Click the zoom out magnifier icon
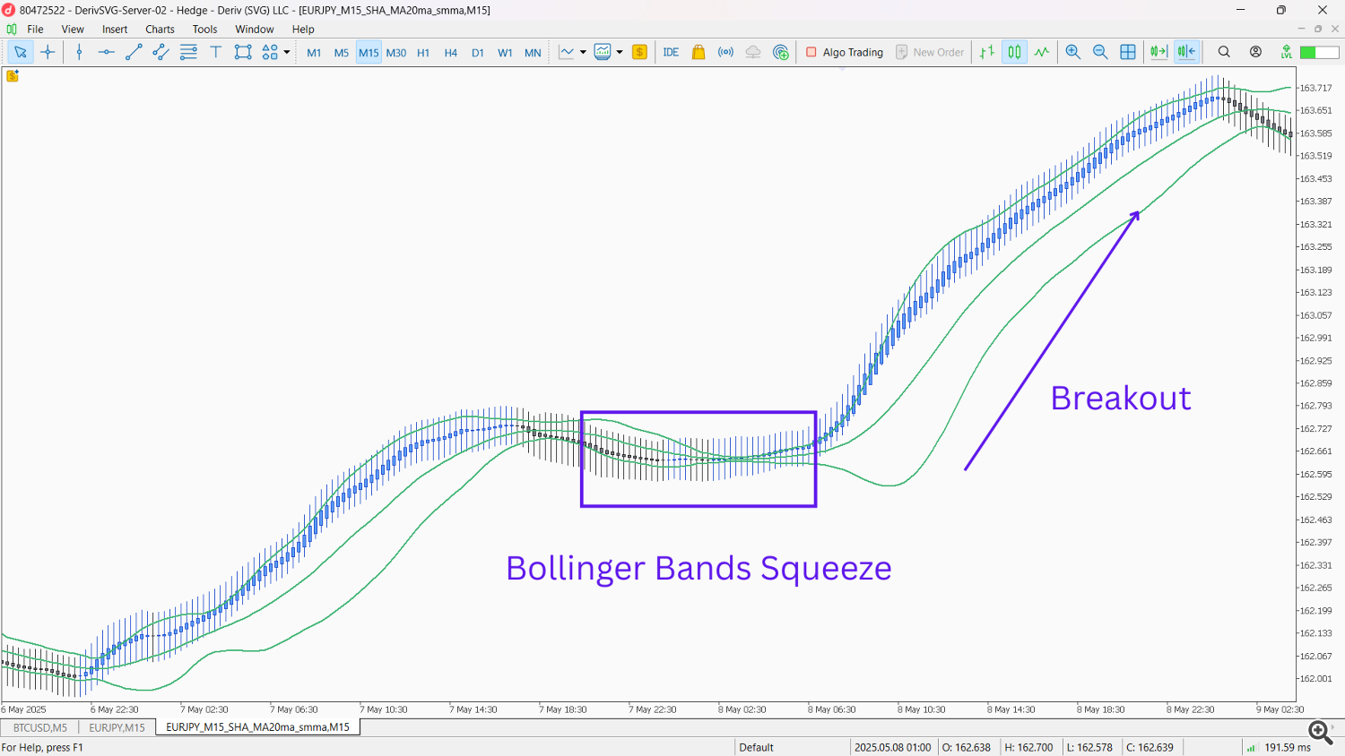1345x756 pixels. [x=1100, y=52]
